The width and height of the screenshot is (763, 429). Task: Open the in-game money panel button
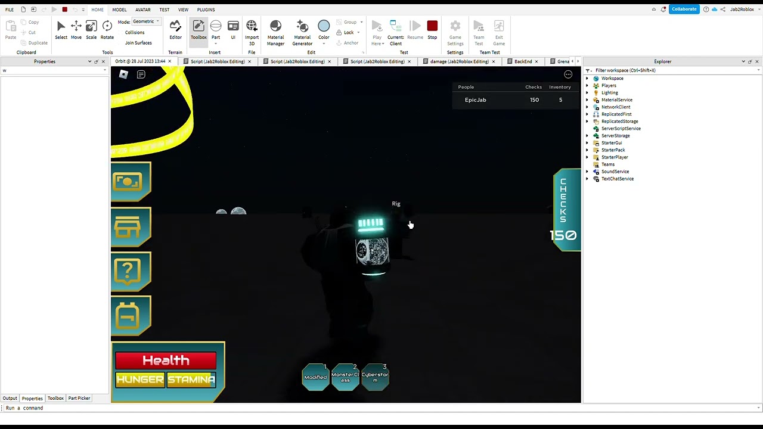point(131,181)
